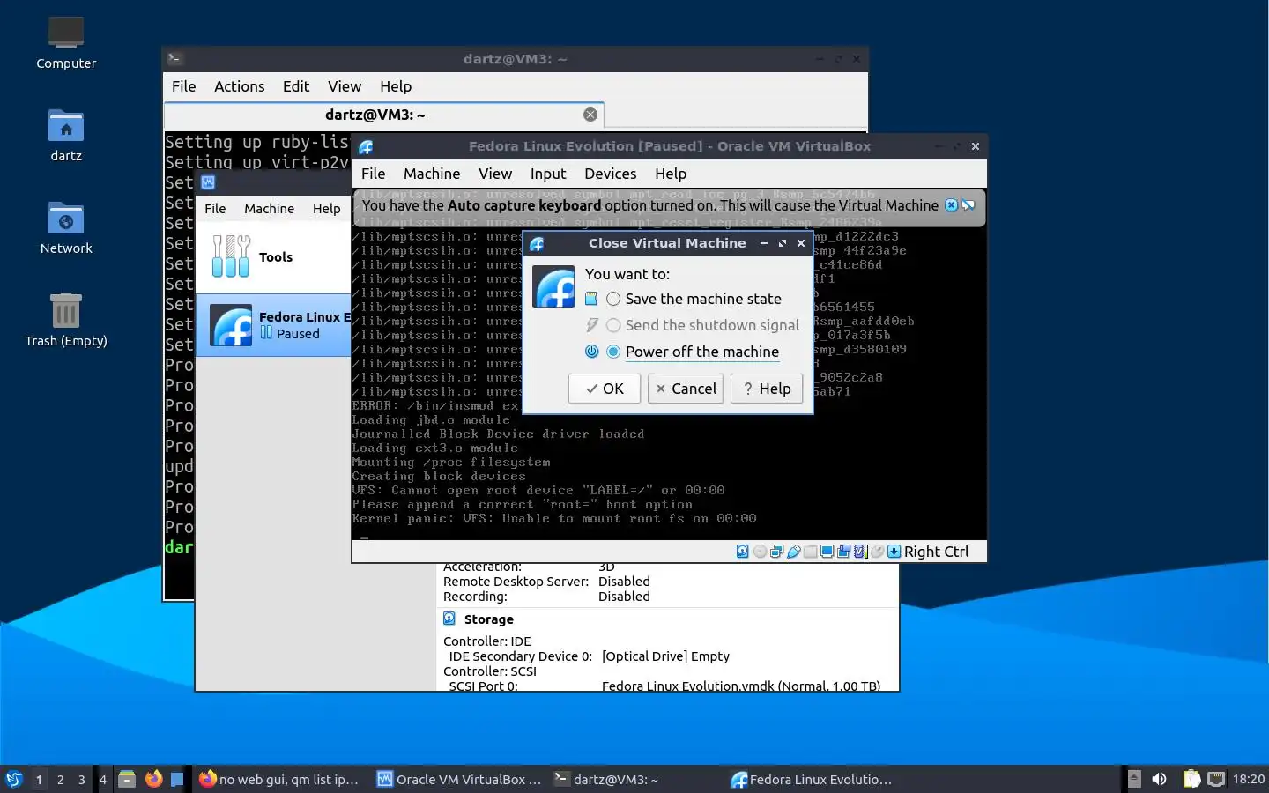Open the Trash (Empty) desktop icon

coord(66,320)
